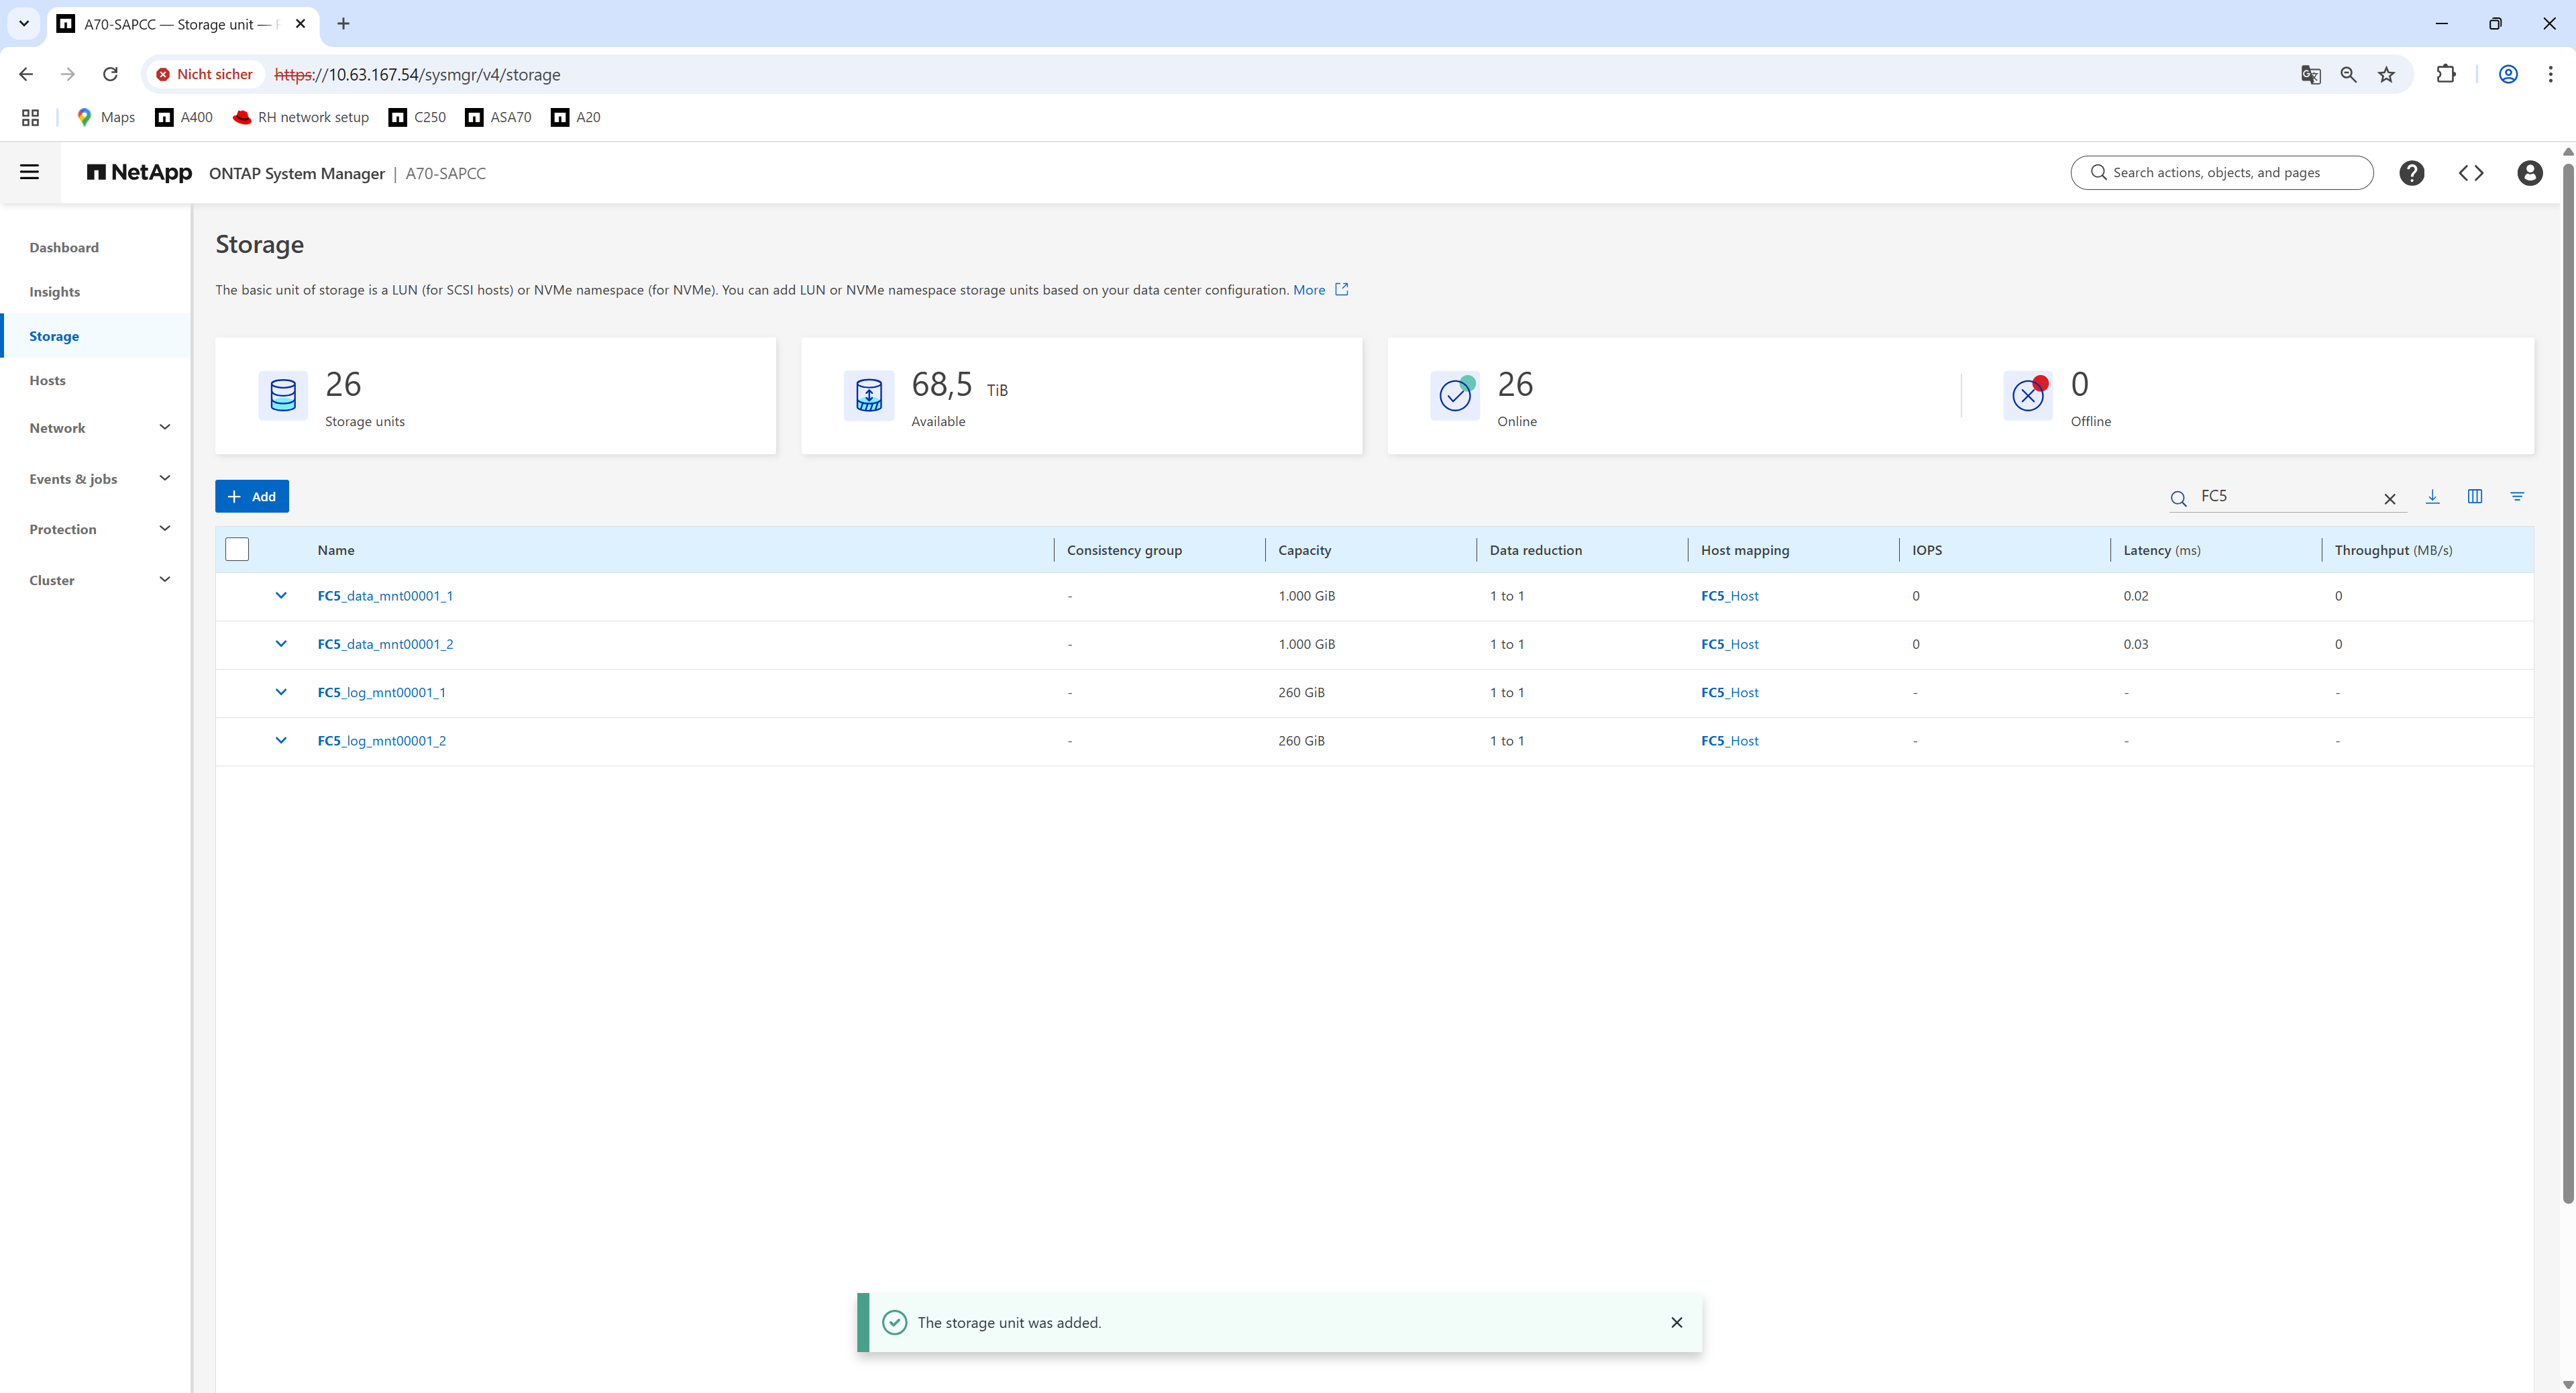Dismiss the storage unit added notification
2576x1393 pixels.
(1676, 1322)
